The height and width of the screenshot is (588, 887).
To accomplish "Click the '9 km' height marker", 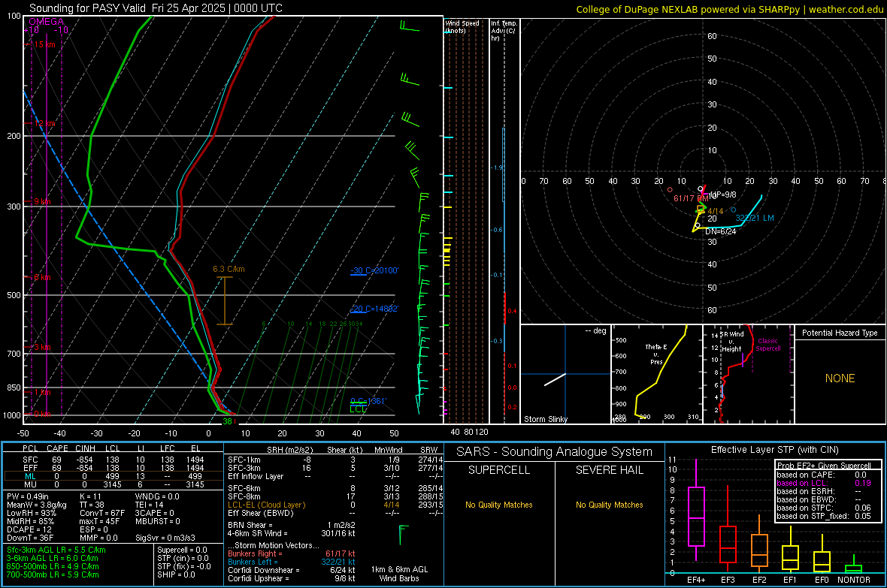I will (42, 202).
